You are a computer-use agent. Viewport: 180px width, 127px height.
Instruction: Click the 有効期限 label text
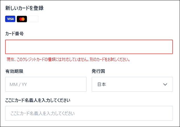[14, 71]
